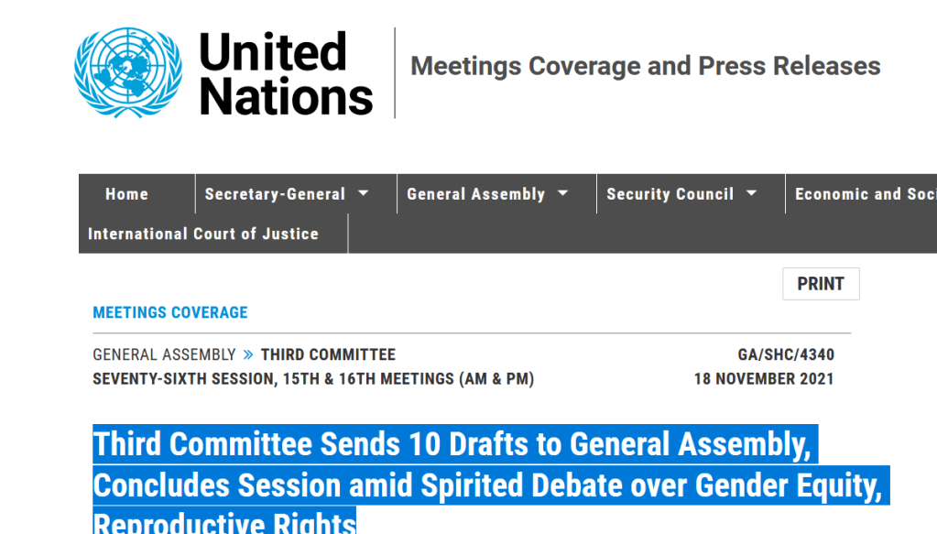Open the International Court of Justice menu
Image resolution: width=937 pixels, height=534 pixels.
pos(203,234)
